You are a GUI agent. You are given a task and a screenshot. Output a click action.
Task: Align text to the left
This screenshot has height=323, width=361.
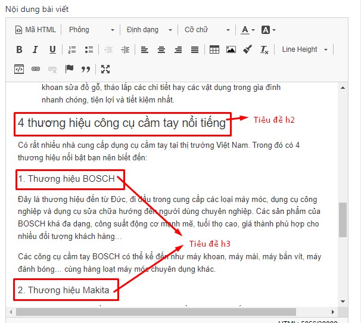145,49
